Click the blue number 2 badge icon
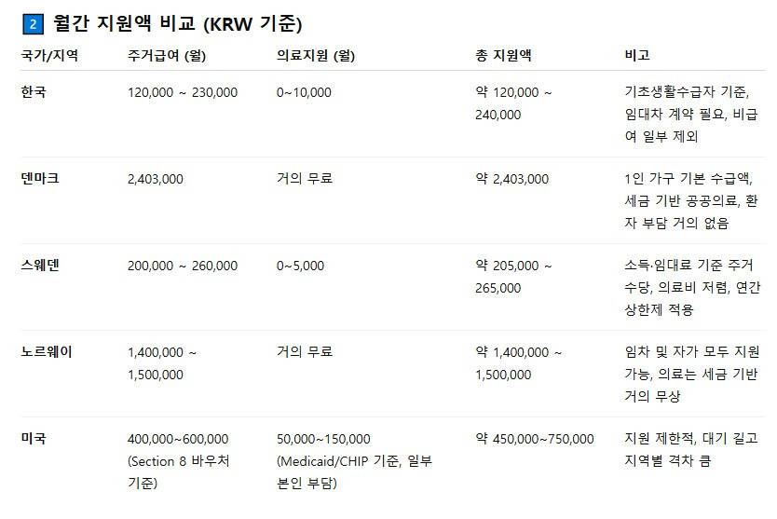Viewport: 777px width, 519px height. (x=33, y=24)
